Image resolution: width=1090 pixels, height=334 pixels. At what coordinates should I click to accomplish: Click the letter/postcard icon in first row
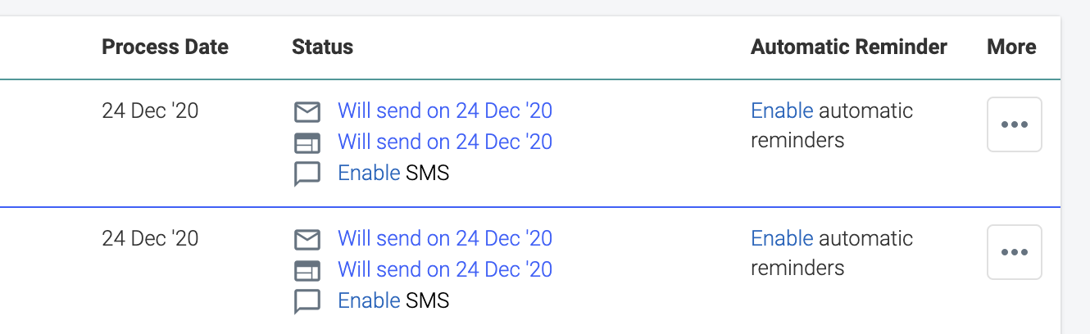pos(307,142)
